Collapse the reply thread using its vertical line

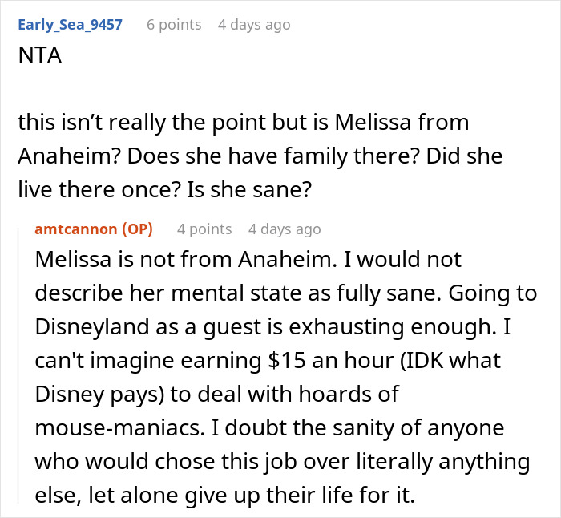[x=25, y=361]
